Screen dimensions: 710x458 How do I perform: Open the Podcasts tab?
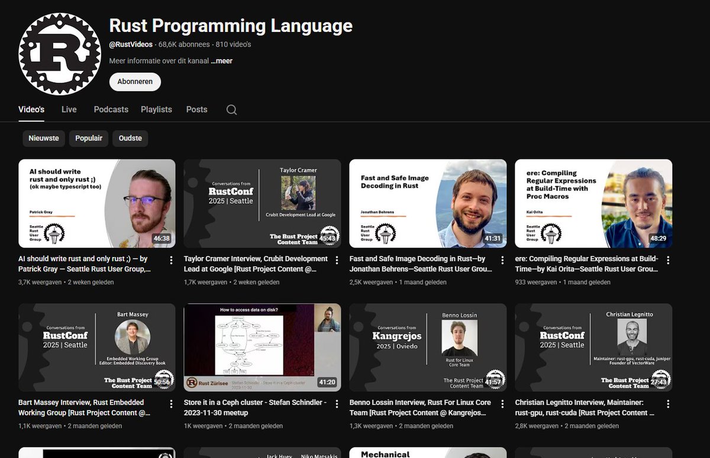pos(111,109)
